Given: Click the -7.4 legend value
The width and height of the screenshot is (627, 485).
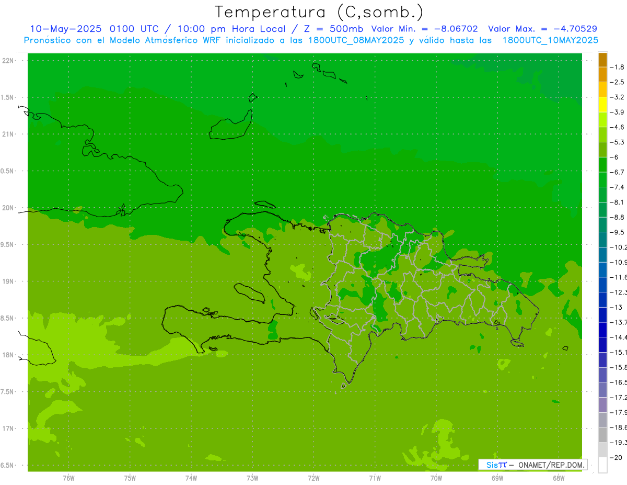Looking at the screenshot, I should click(618, 187).
